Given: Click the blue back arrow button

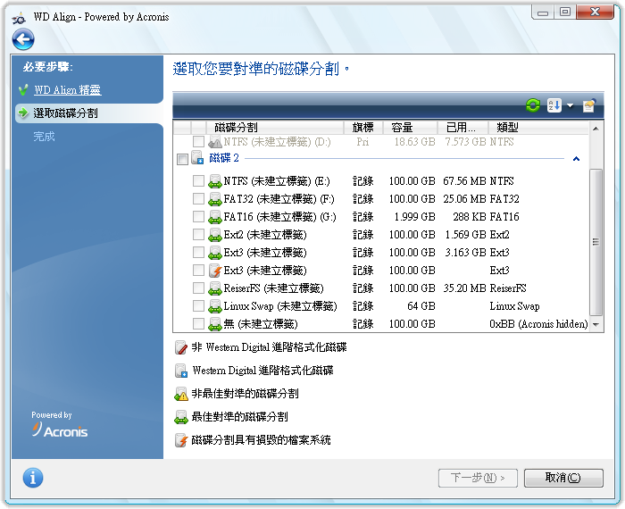Looking at the screenshot, I should pyautogui.click(x=22, y=39).
